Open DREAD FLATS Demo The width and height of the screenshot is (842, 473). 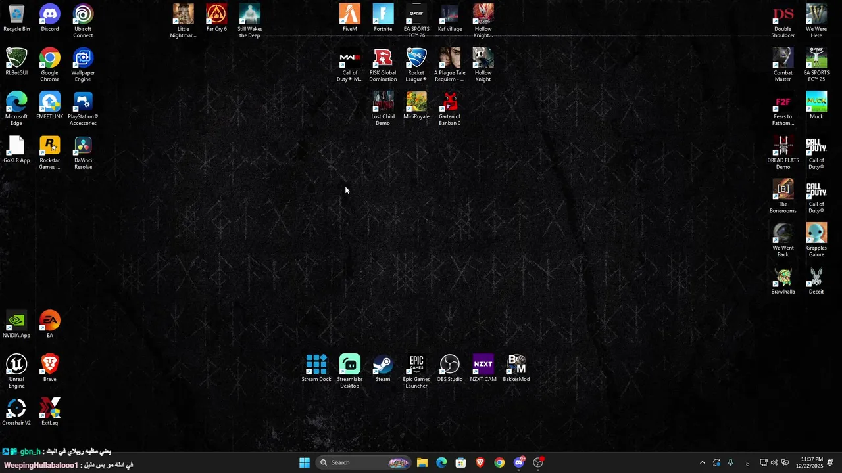tap(783, 153)
